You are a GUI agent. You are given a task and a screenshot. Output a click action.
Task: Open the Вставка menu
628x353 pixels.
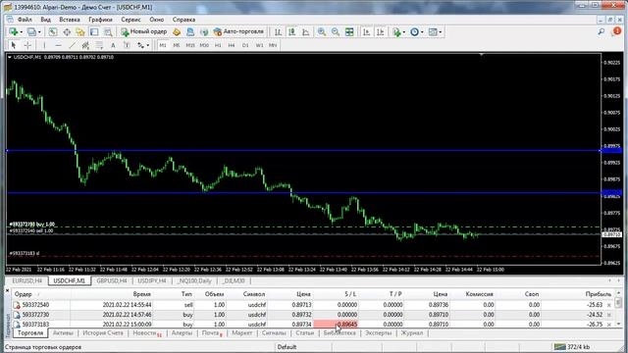pyautogui.click(x=70, y=20)
